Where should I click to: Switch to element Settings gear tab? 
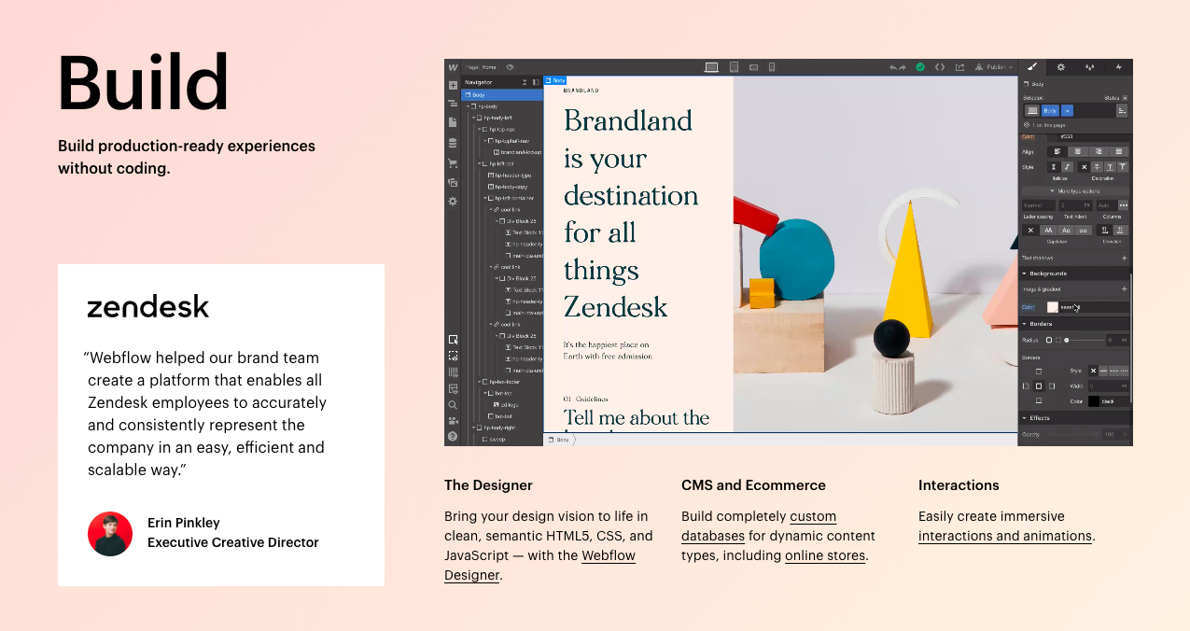(1060, 67)
